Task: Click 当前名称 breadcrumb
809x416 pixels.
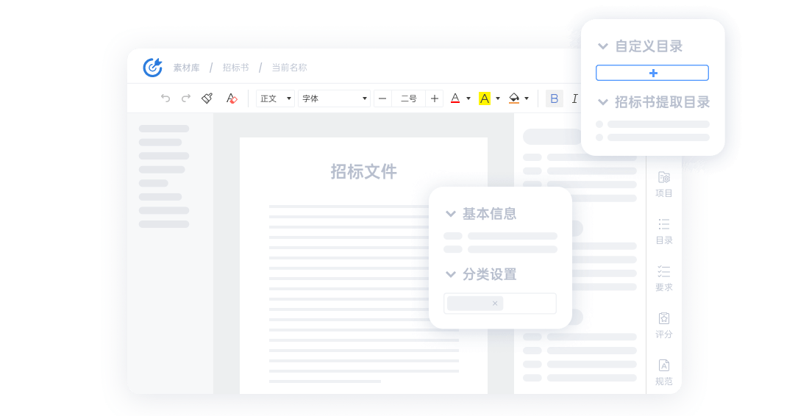Action: pyautogui.click(x=290, y=68)
